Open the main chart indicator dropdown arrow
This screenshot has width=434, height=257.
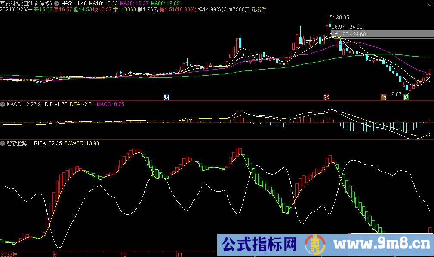(57, 3)
